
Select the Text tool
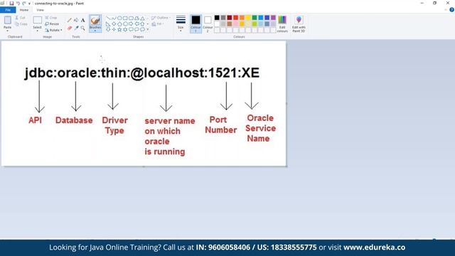pyautogui.click(x=82, y=21)
